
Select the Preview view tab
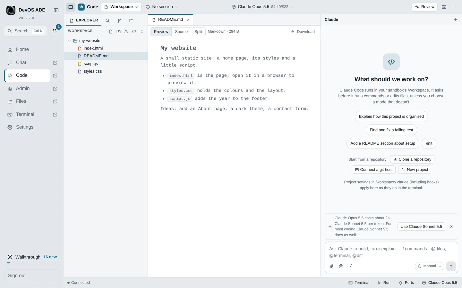[x=161, y=32]
